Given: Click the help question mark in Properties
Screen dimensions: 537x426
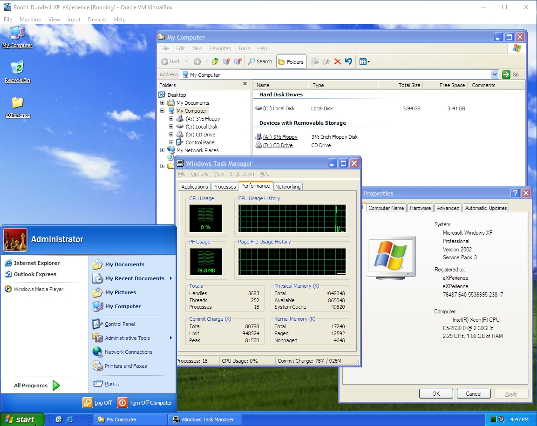Looking at the screenshot, I should coord(515,193).
